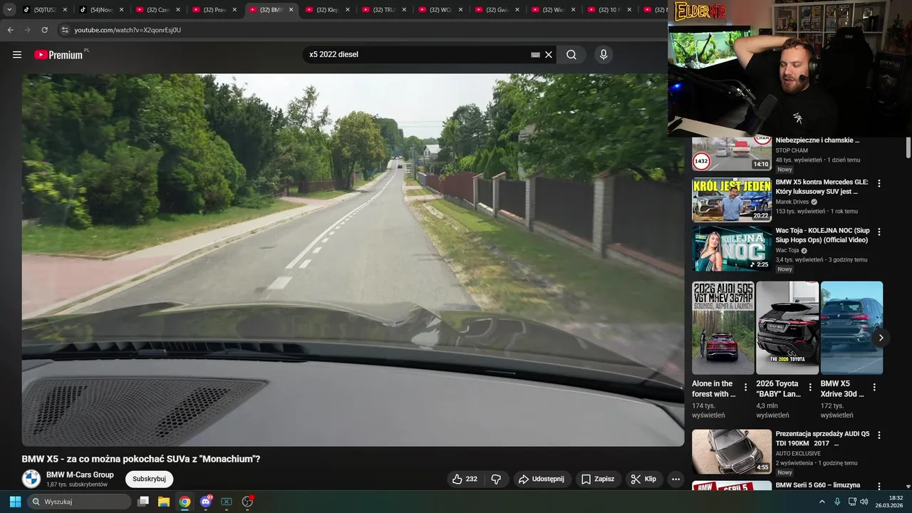Subscribe with the Subskrybuj button
Screen dimensions: 912x513
click(149, 479)
